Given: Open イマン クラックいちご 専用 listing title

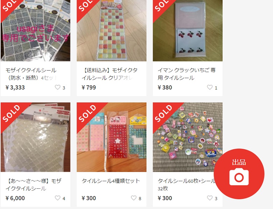Looking at the screenshot, I should pyautogui.click(x=187, y=74).
